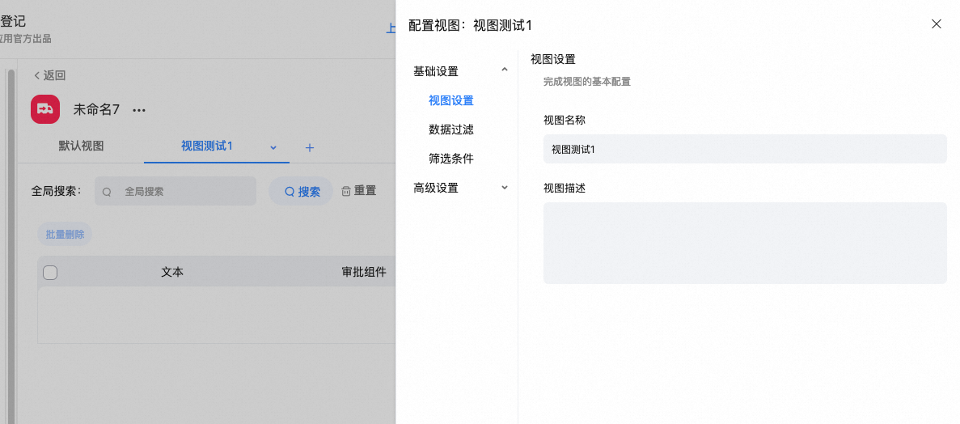Expand the 高级设置 section
This screenshot has width=960, height=424.
[505, 188]
